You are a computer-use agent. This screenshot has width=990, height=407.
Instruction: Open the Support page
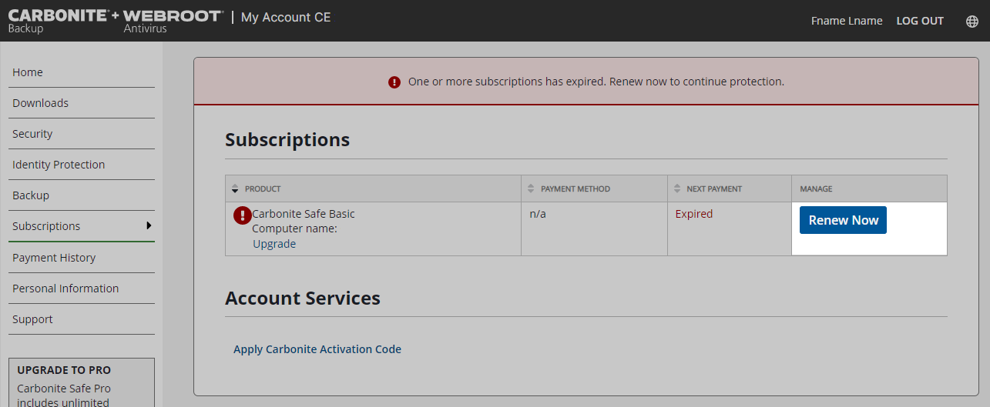32,319
